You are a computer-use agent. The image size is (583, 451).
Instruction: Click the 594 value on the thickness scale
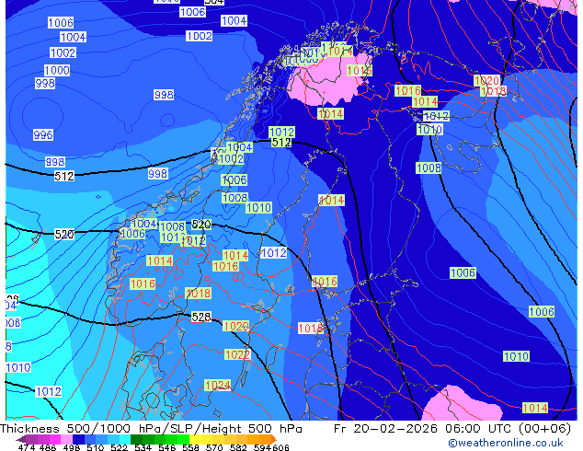click(x=262, y=447)
